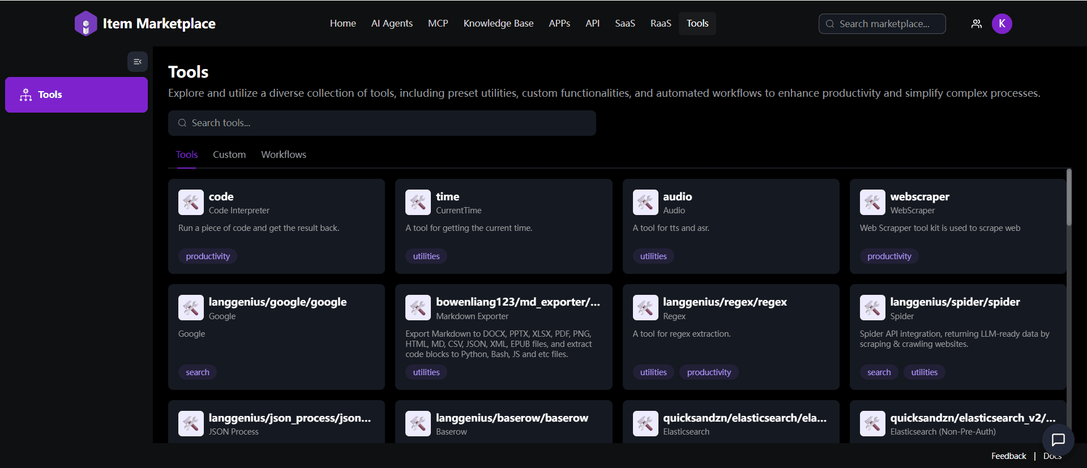1087x468 pixels.
Task: Collapse the sidebar with the toggle icon
Action: tap(138, 62)
